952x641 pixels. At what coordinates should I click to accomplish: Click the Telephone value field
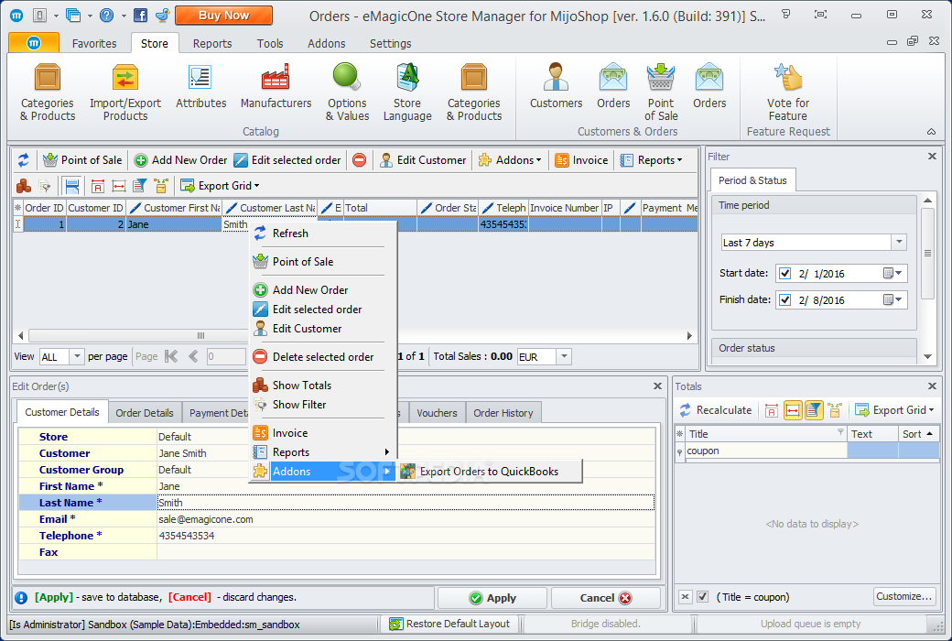click(x=406, y=536)
